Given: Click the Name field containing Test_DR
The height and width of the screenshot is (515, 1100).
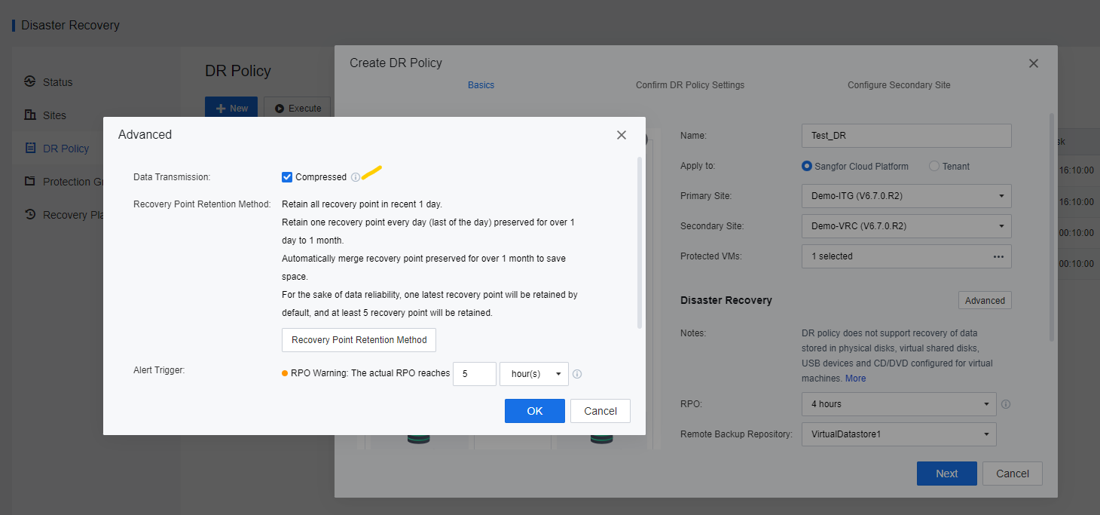Looking at the screenshot, I should [906, 136].
